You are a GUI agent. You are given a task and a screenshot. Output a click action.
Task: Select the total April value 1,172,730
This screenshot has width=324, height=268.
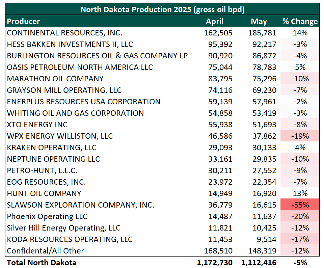click(x=215, y=263)
